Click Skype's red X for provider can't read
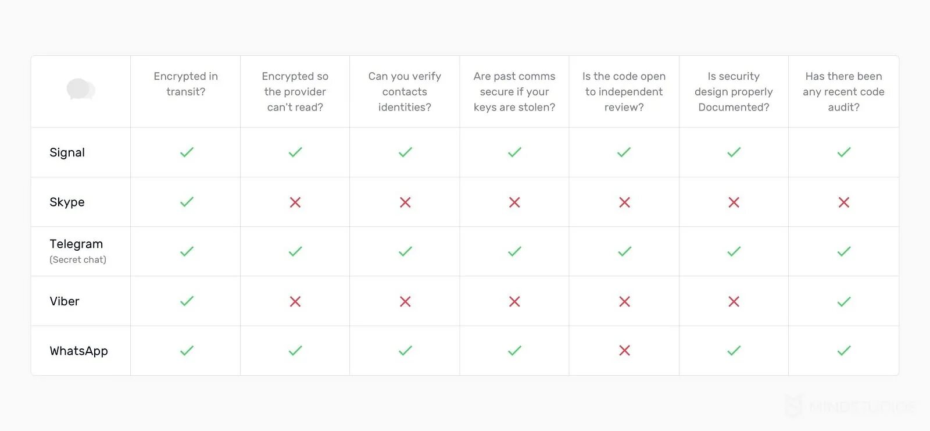This screenshot has height=431, width=930. click(x=295, y=202)
